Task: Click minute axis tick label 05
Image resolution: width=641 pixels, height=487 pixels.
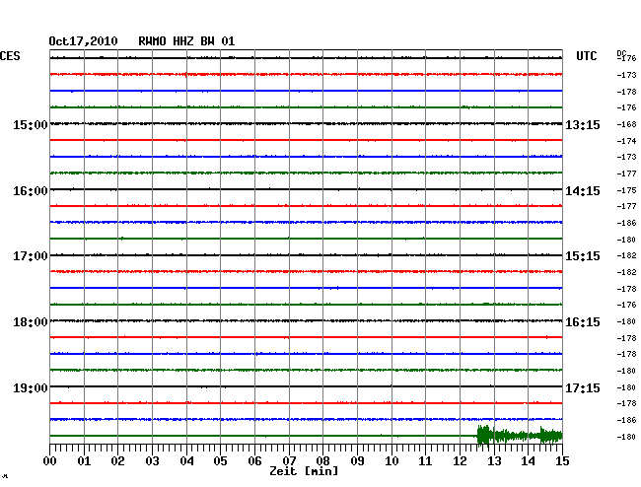Action: [x=220, y=460]
